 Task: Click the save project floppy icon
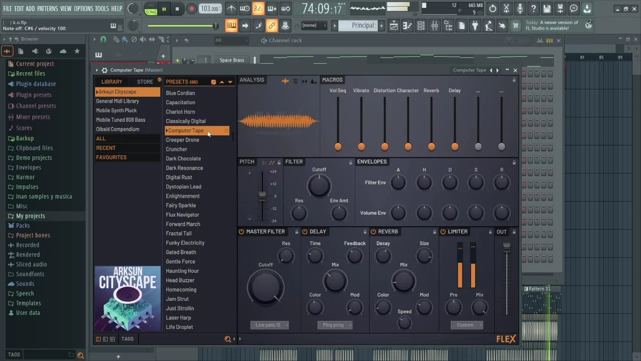[x=547, y=9]
